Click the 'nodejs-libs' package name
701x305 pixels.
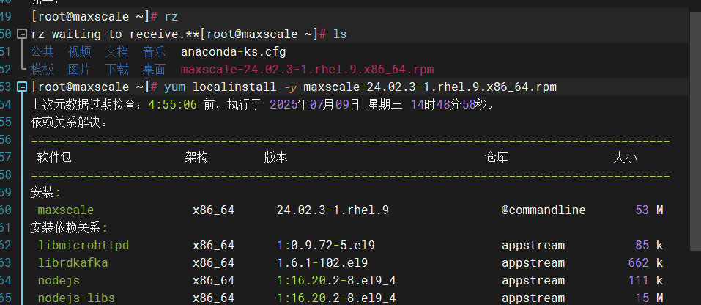(x=76, y=298)
